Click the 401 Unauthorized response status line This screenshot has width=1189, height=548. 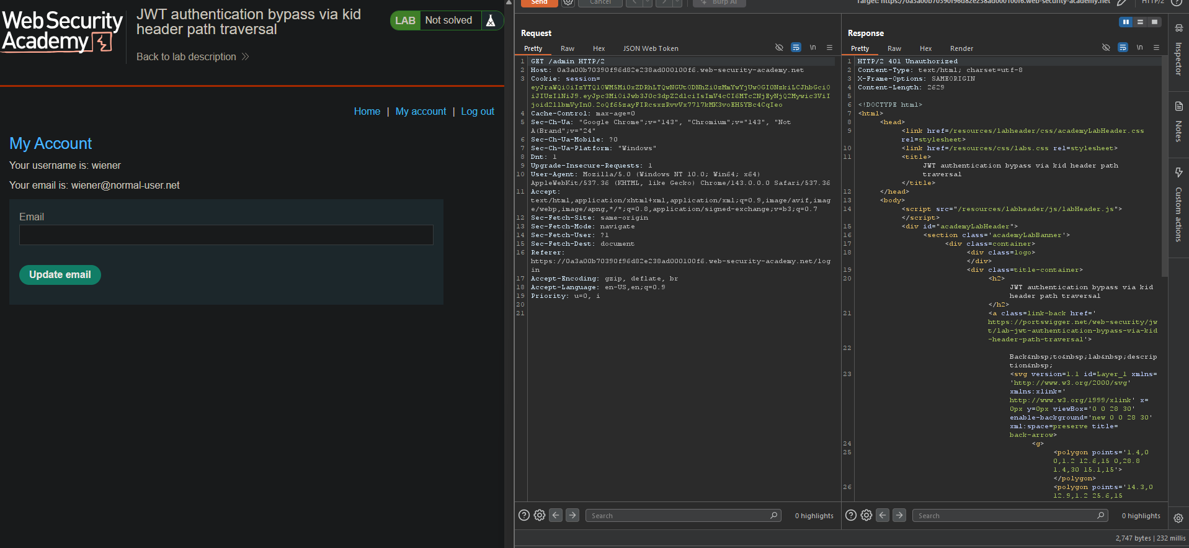coord(907,61)
